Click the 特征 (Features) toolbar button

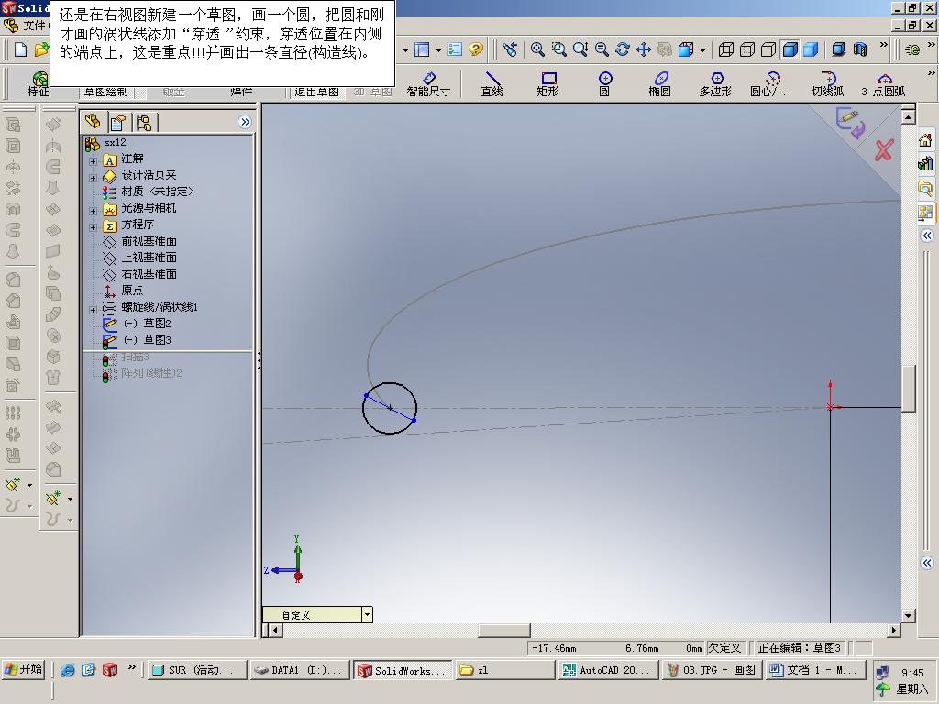click(x=38, y=83)
